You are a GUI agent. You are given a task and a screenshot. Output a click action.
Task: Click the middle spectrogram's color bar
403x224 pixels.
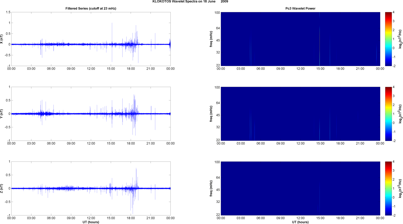pos(388,114)
